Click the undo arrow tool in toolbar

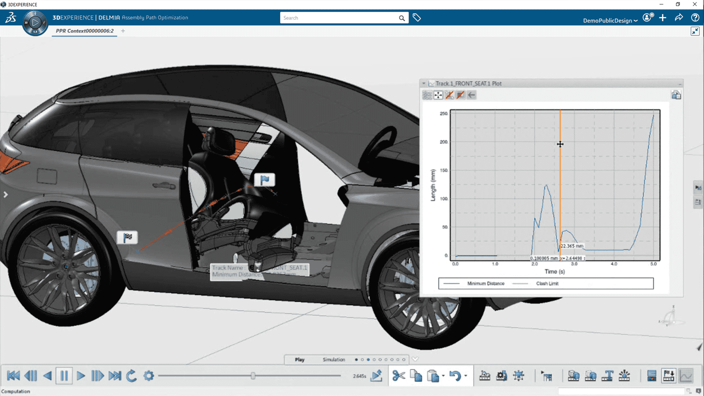click(454, 375)
